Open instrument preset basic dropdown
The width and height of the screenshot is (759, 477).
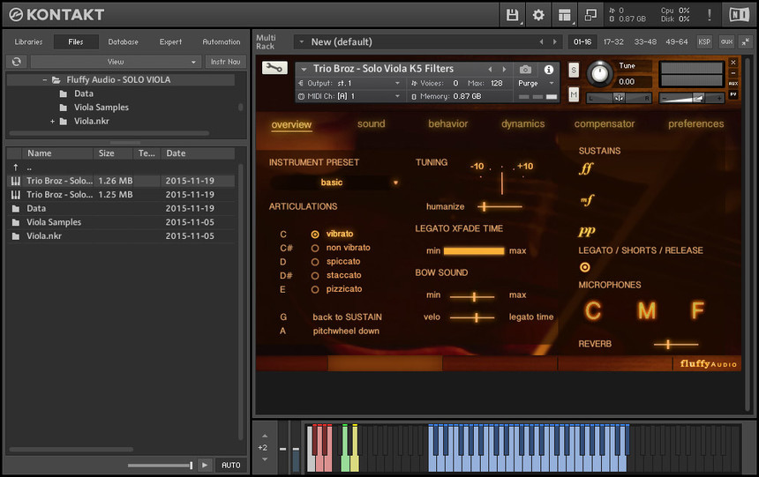click(334, 183)
